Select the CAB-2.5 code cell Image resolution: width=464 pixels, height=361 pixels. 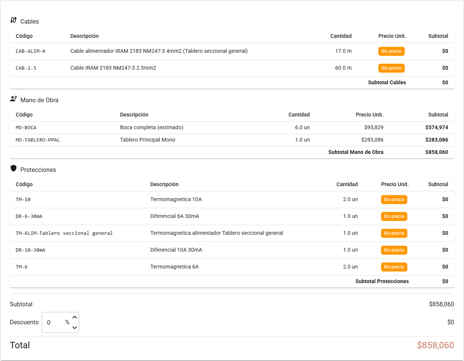26,68
